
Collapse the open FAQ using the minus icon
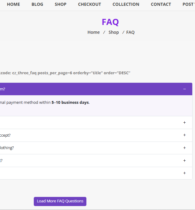(184, 89)
